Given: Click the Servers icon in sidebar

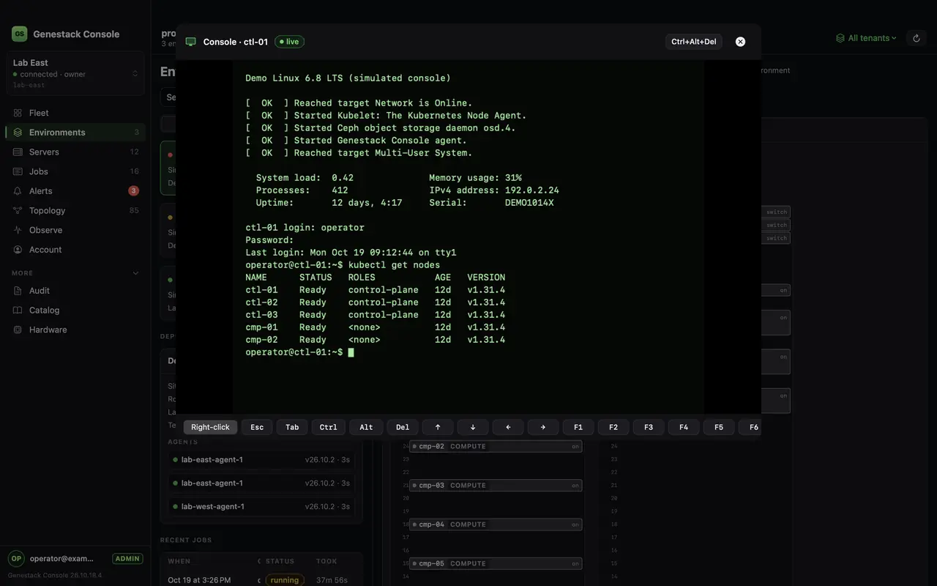Looking at the screenshot, I should coord(18,152).
